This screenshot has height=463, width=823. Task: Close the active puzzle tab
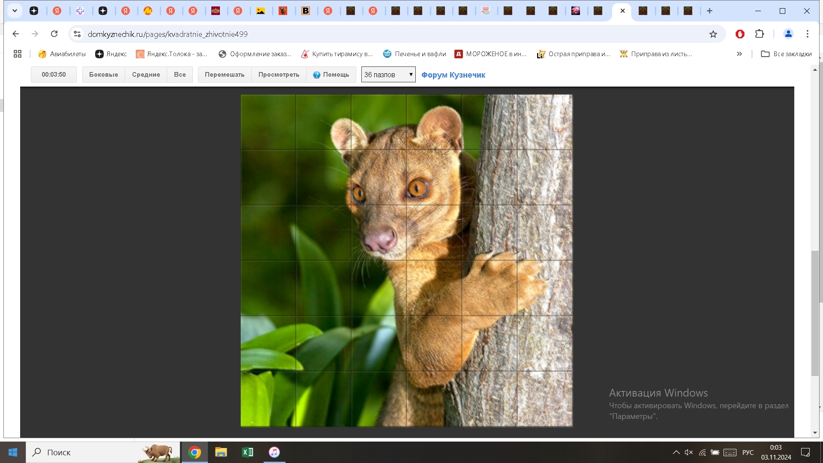click(x=622, y=11)
